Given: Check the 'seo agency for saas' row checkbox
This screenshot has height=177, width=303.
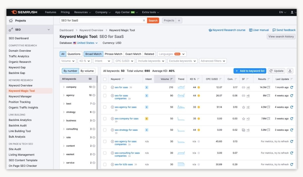Looking at the screenshot, I should click(x=105, y=107).
